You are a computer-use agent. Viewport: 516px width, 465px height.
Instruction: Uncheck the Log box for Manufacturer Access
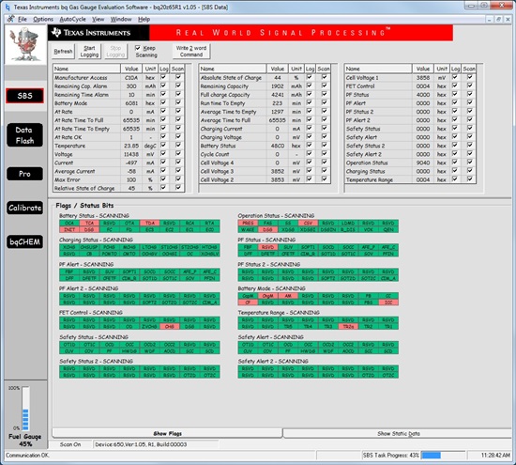tap(163, 77)
